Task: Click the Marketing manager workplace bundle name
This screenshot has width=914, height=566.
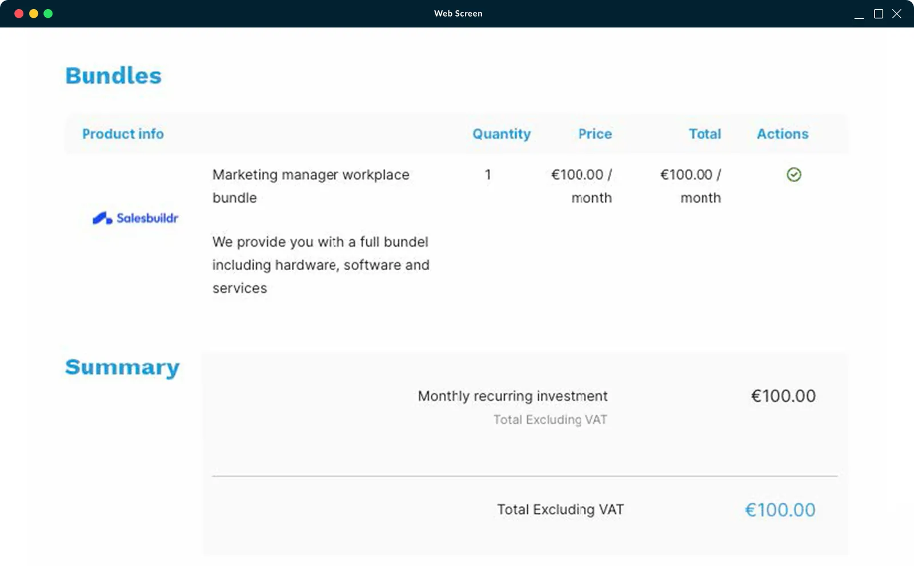Action: pyautogui.click(x=311, y=186)
